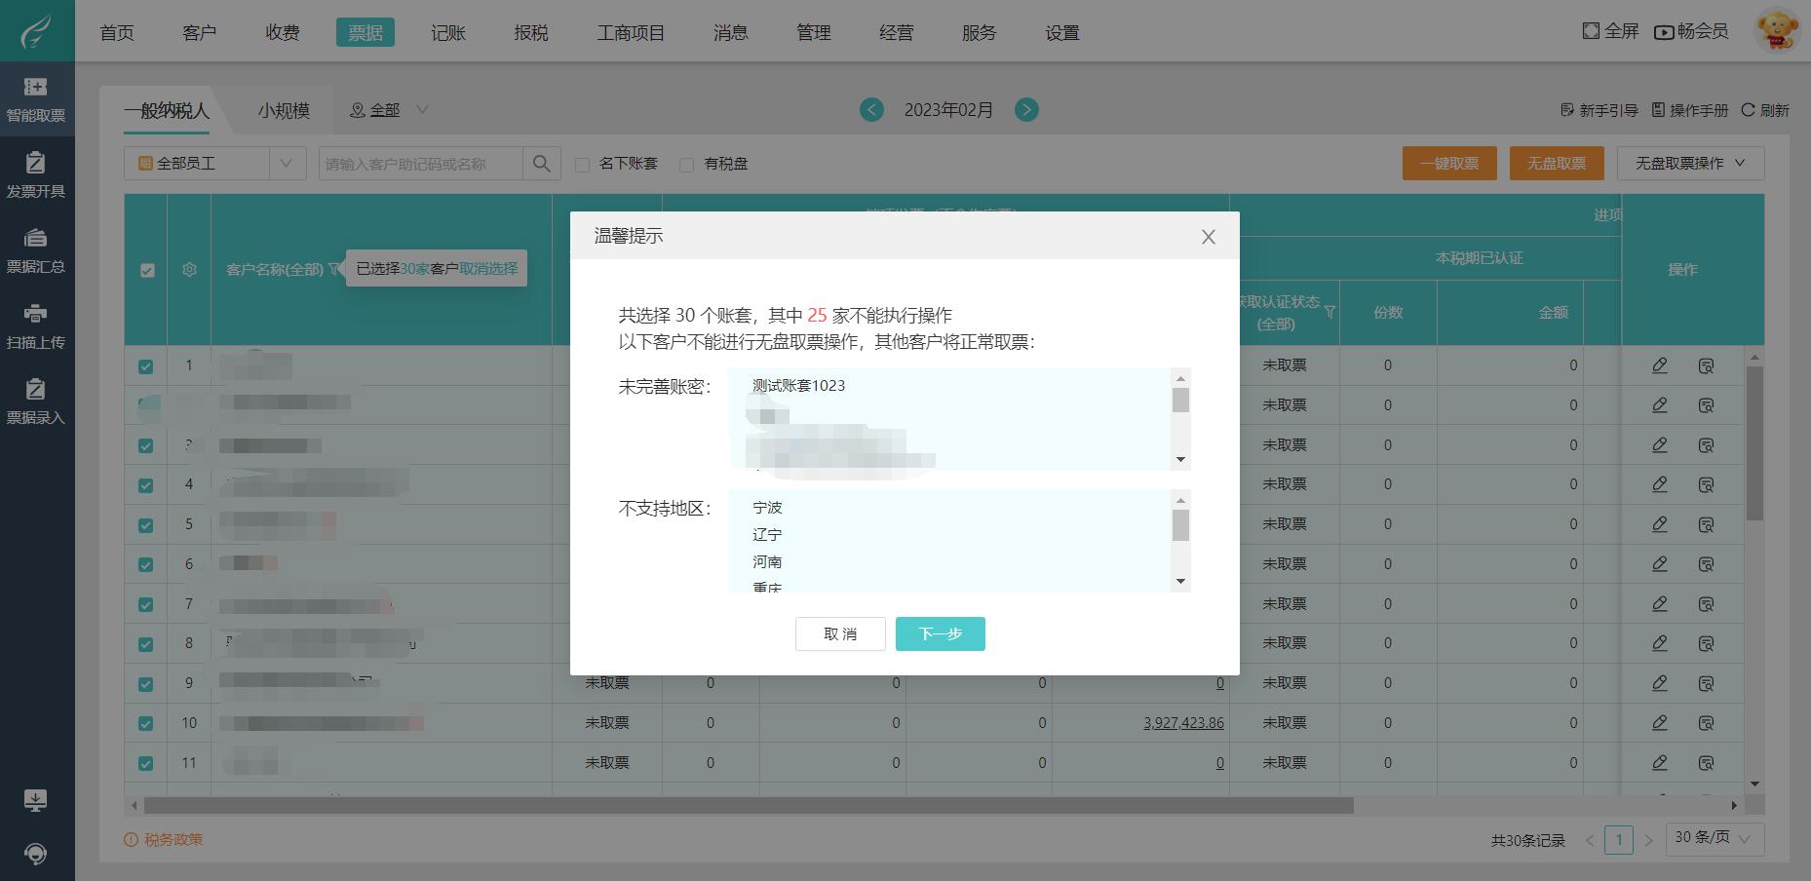
Task: Toggle 名下账套 checkbox
Action: tap(583, 165)
